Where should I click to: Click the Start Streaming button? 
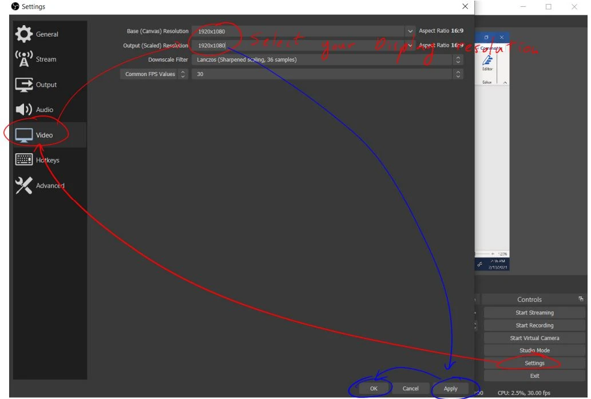coord(534,313)
